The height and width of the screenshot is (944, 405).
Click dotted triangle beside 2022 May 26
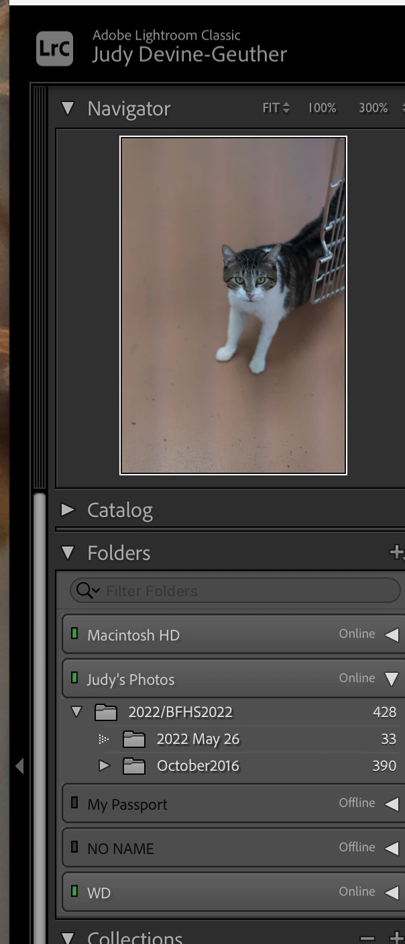point(104,739)
